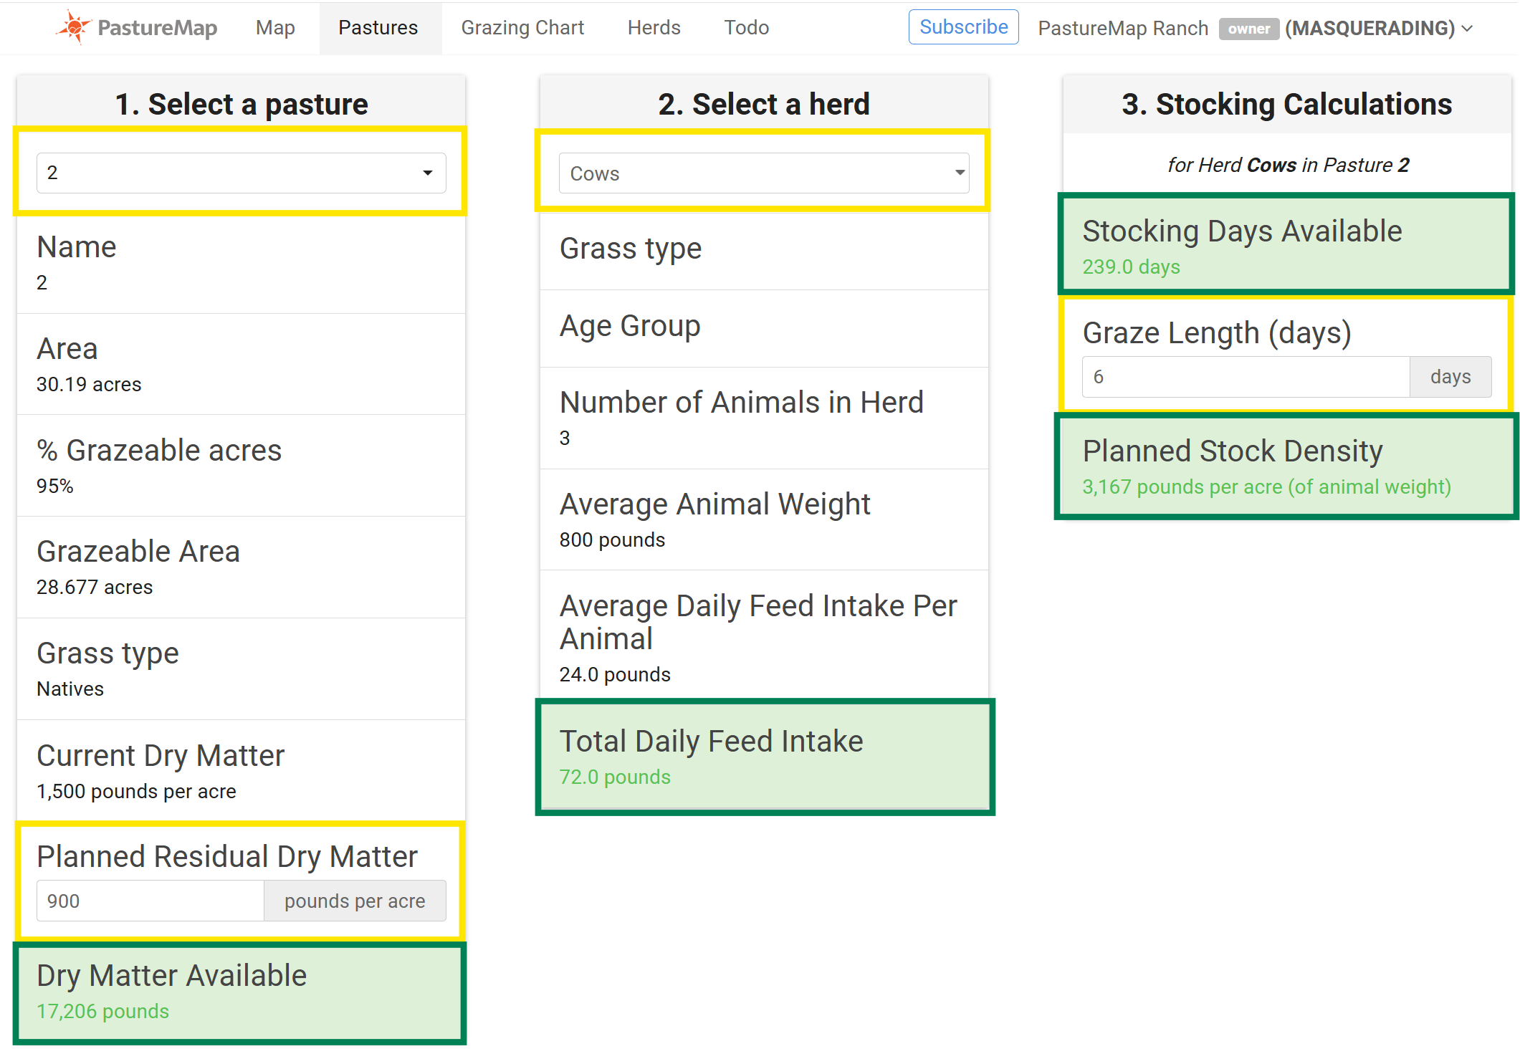Click the Dry Matter Available result box

[240, 992]
